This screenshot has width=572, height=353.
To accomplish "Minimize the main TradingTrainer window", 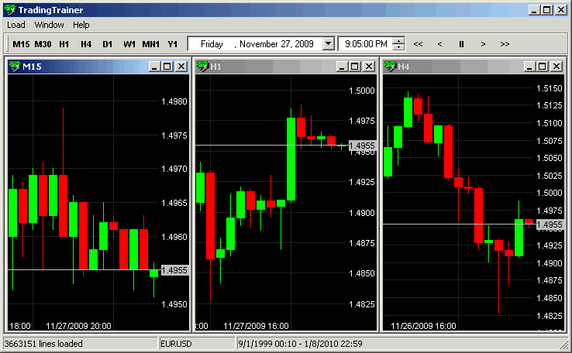I will pos(535,10).
